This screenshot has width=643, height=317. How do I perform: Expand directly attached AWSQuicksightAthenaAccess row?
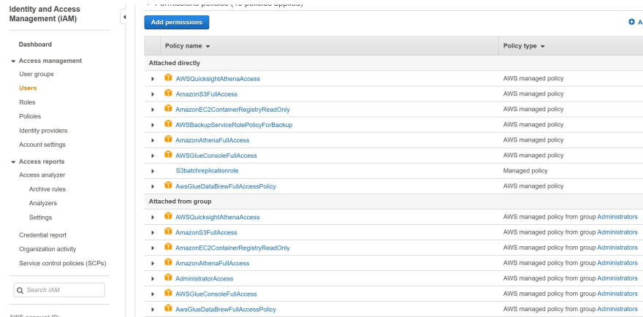click(x=153, y=79)
